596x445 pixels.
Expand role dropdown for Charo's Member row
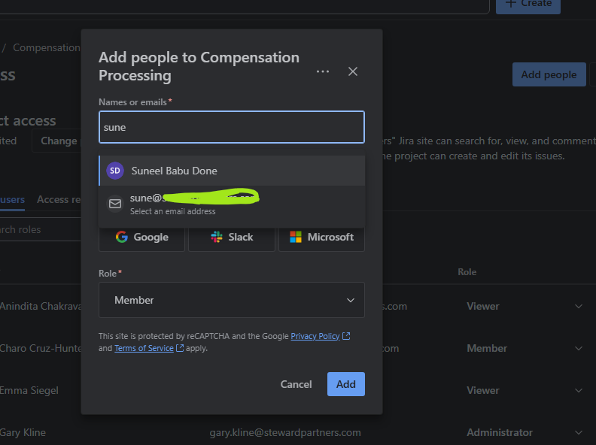(579, 348)
